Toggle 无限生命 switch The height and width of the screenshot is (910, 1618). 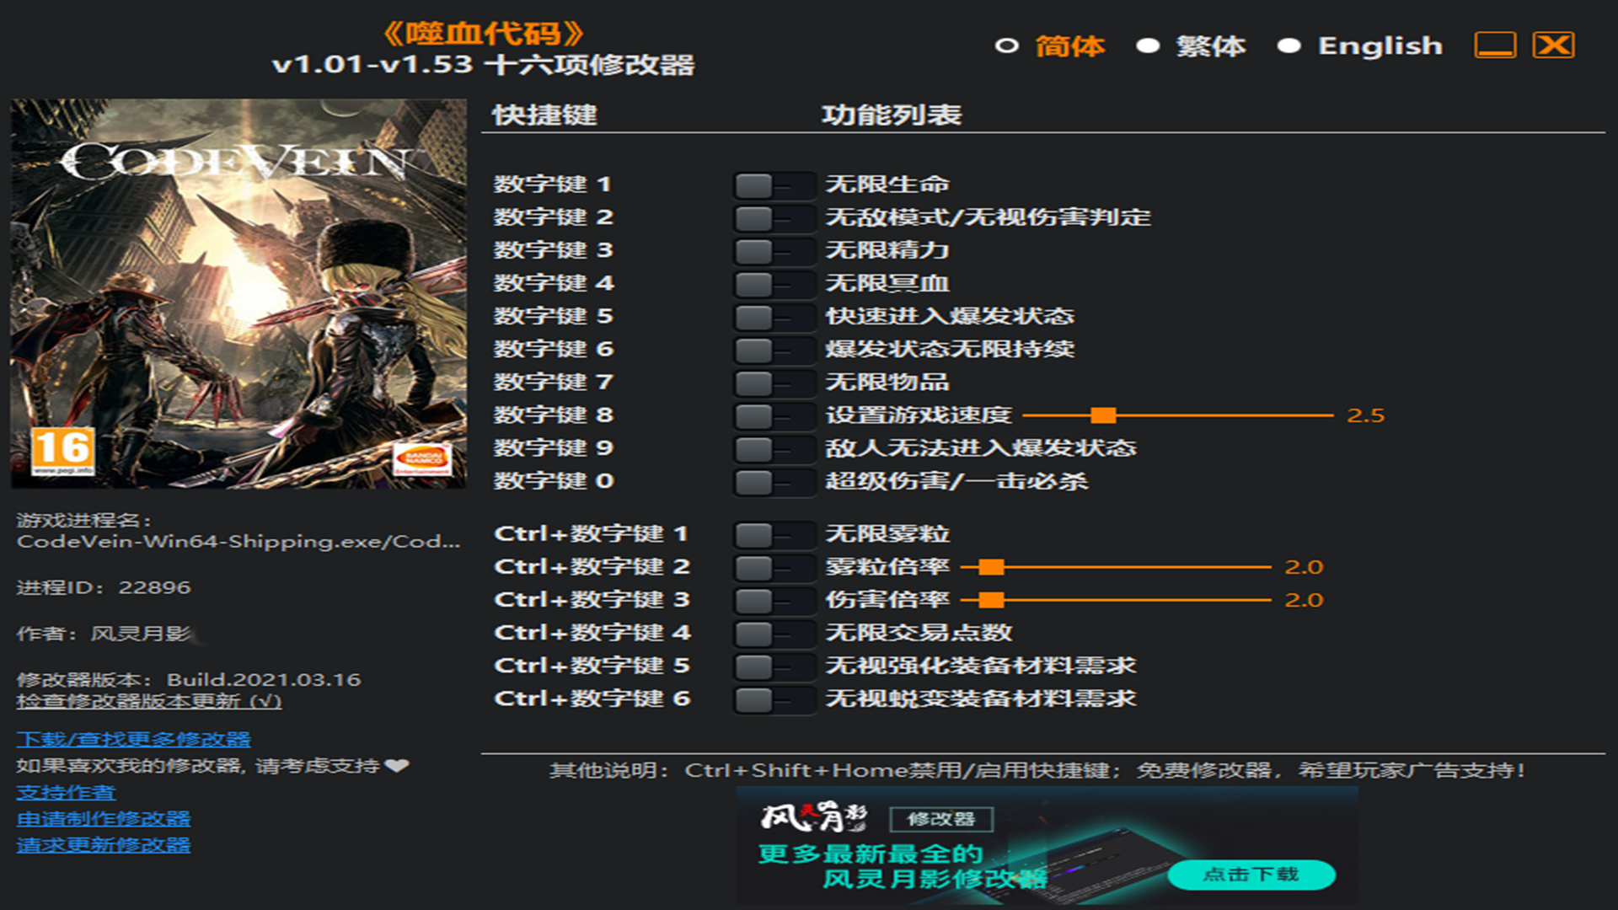pos(773,185)
